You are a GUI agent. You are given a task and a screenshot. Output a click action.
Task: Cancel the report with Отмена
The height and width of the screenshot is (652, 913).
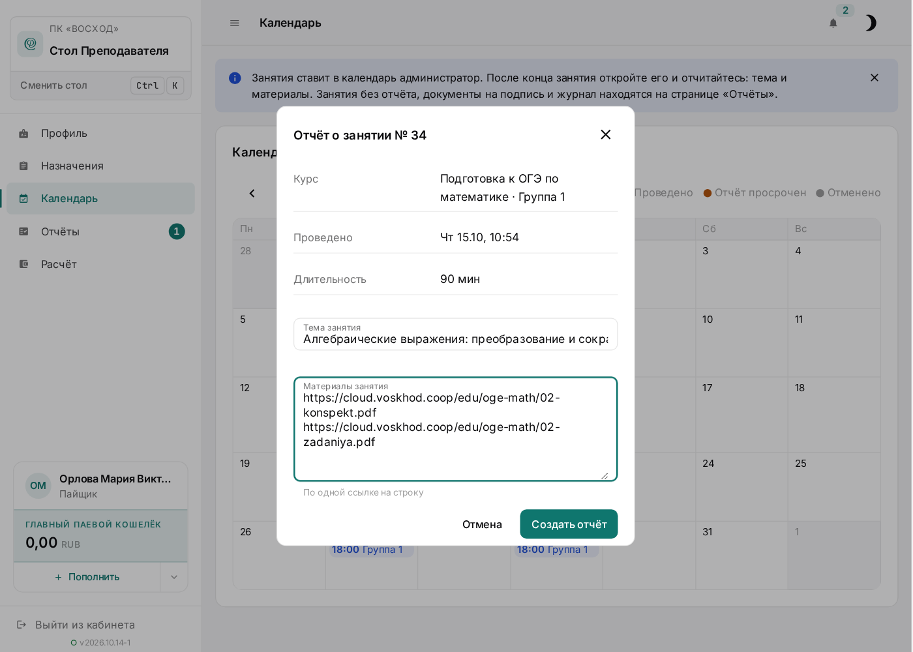click(x=482, y=524)
